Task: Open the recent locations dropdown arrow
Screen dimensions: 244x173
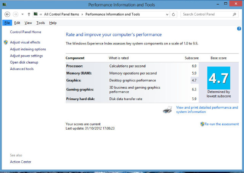Action: tap(22, 14)
